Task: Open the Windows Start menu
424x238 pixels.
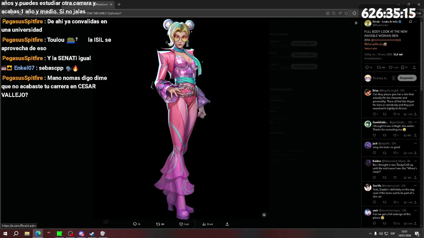Action: click(x=5, y=234)
